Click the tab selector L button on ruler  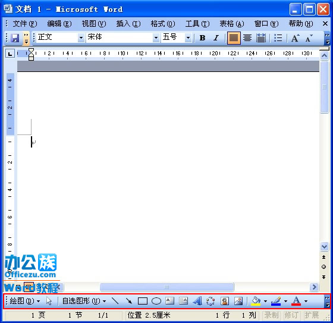10,54
